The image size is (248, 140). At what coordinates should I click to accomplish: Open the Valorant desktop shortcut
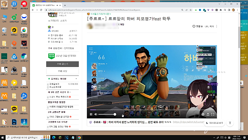click(24, 44)
